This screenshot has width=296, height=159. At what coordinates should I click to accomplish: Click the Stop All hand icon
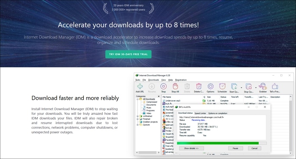[175, 87]
